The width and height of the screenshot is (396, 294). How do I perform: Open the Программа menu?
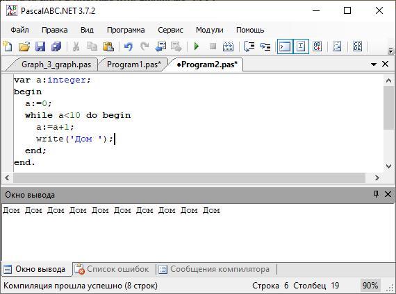tap(126, 30)
